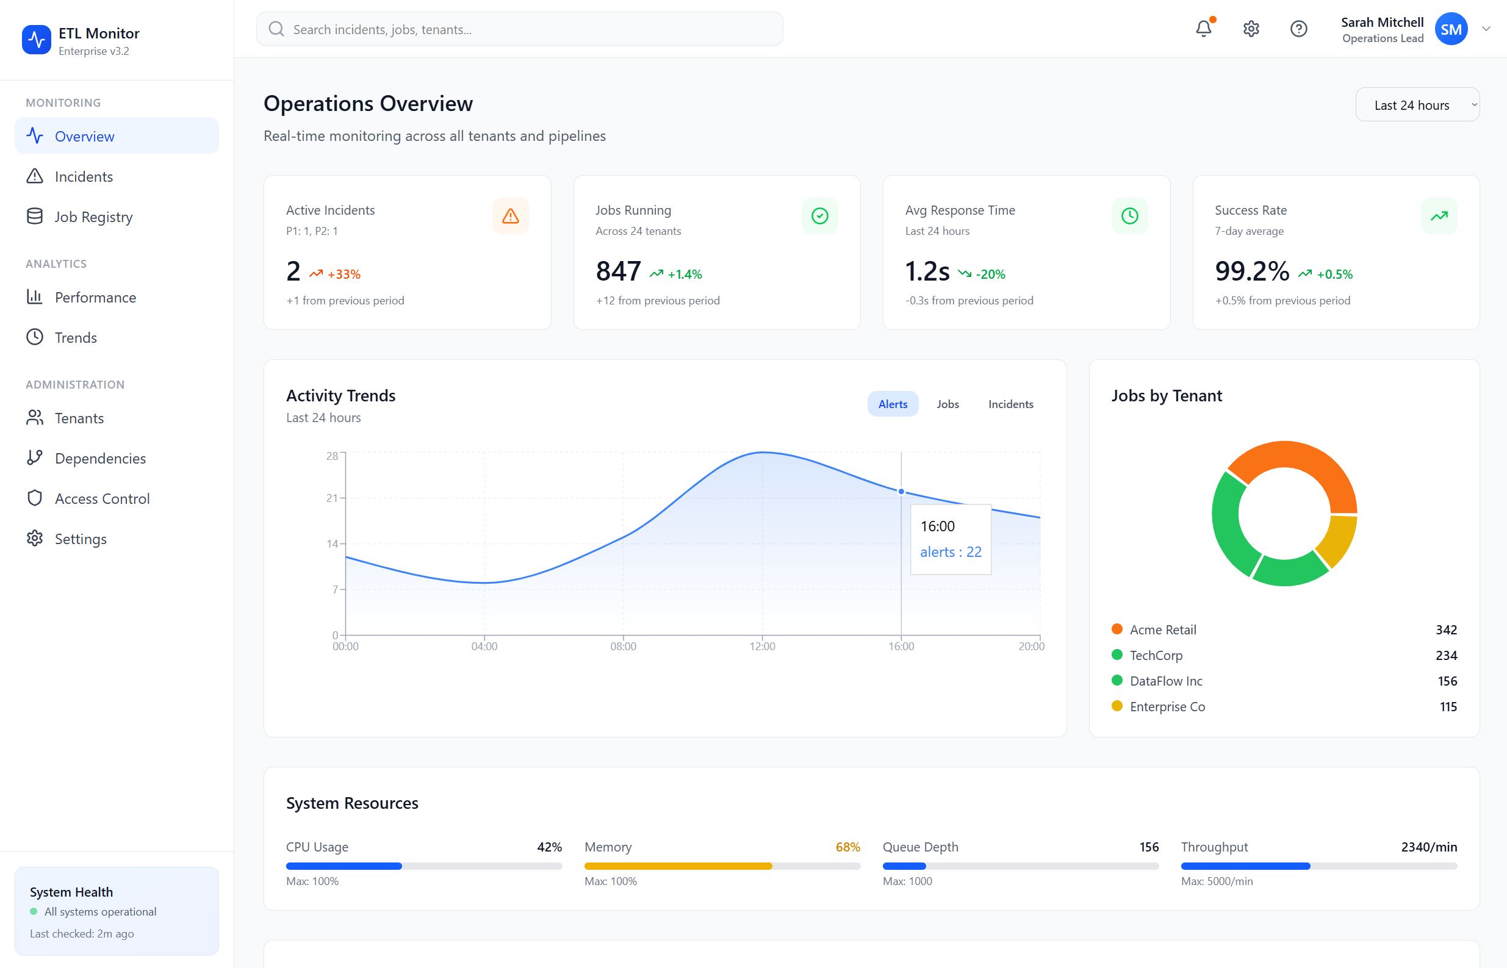This screenshot has width=1507, height=968.
Task: Click the Overview pulse icon in the sidebar
Action: click(x=35, y=136)
